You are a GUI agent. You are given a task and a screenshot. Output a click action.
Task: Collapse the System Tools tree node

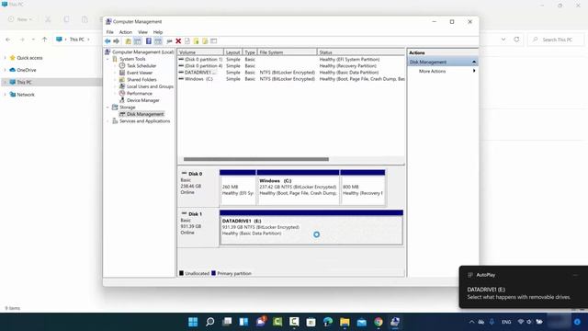(x=108, y=59)
